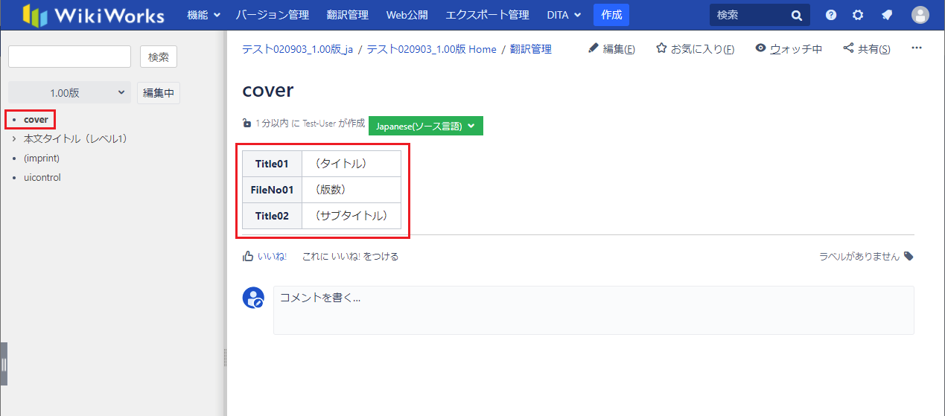
Task: Open the settings gear icon
Action: pyautogui.click(x=858, y=15)
